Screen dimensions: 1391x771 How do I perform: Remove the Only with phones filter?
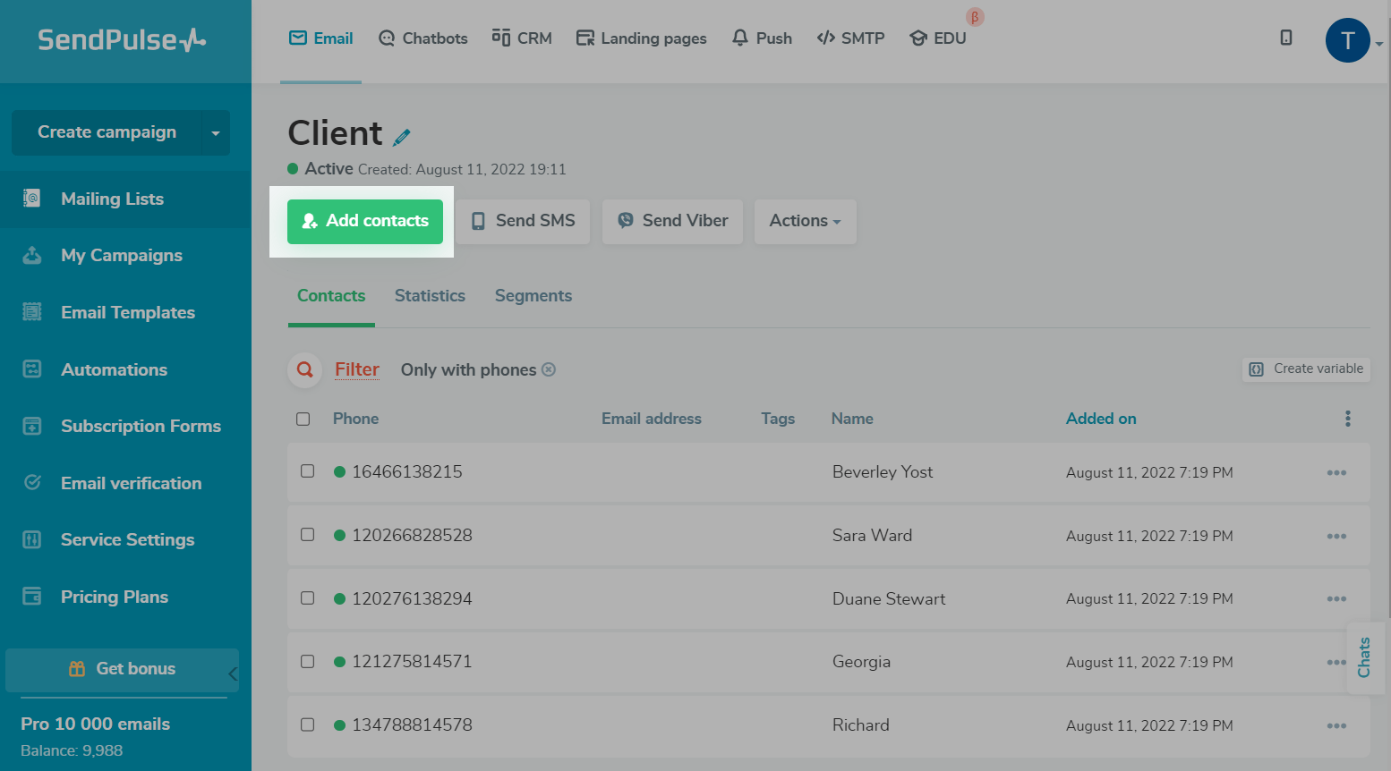coord(549,369)
